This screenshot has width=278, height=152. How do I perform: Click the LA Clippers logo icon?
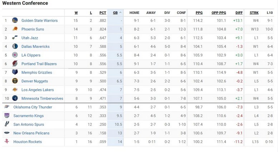(x=15, y=55)
